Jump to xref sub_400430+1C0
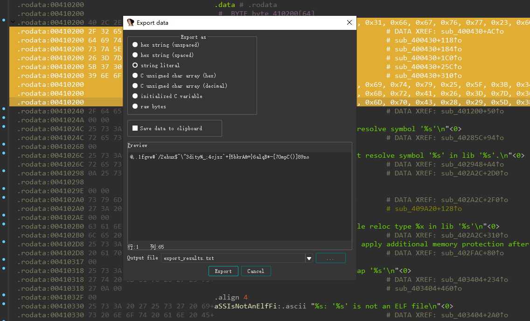This screenshot has width=530, height=321. pyautogui.click(x=428, y=58)
